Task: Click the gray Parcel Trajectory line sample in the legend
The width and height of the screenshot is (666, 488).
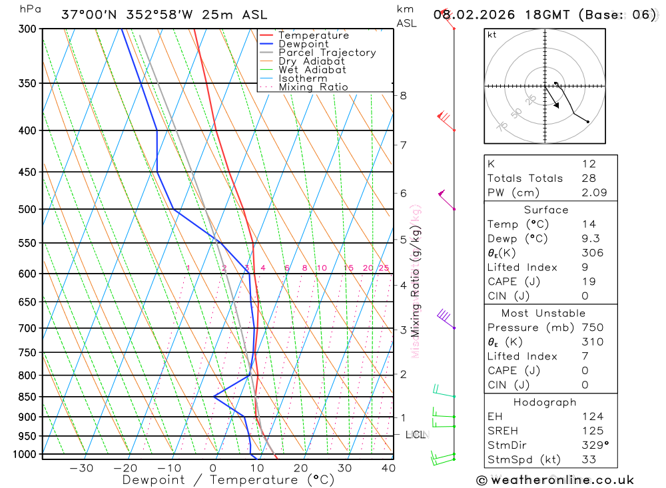Action: 266,53
